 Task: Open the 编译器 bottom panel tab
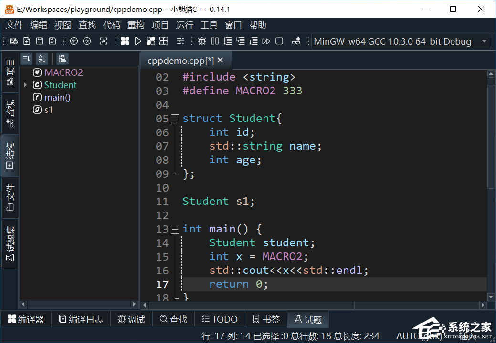click(26, 319)
